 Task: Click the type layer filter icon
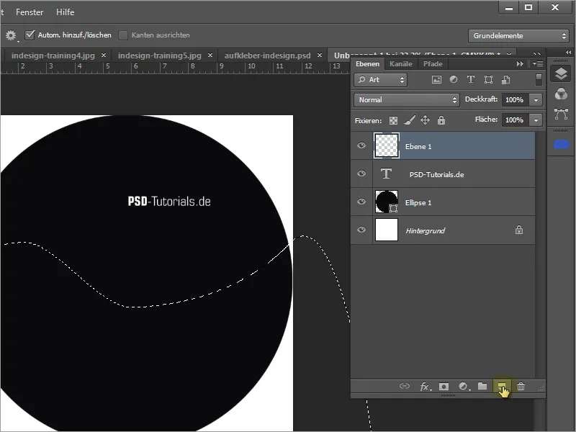point(471,79)
